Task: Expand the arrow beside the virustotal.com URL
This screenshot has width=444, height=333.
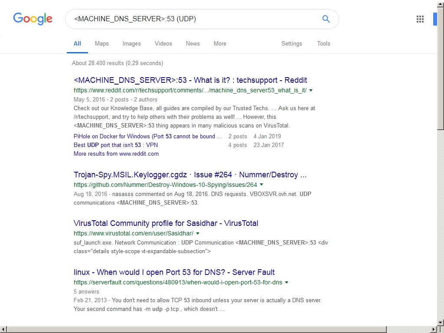Action: pyautogui.click(x=198, y=234)
